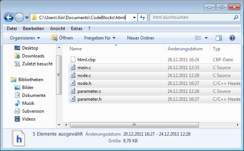
Task: Open the Subversion library
Action: tap(33, 111)
